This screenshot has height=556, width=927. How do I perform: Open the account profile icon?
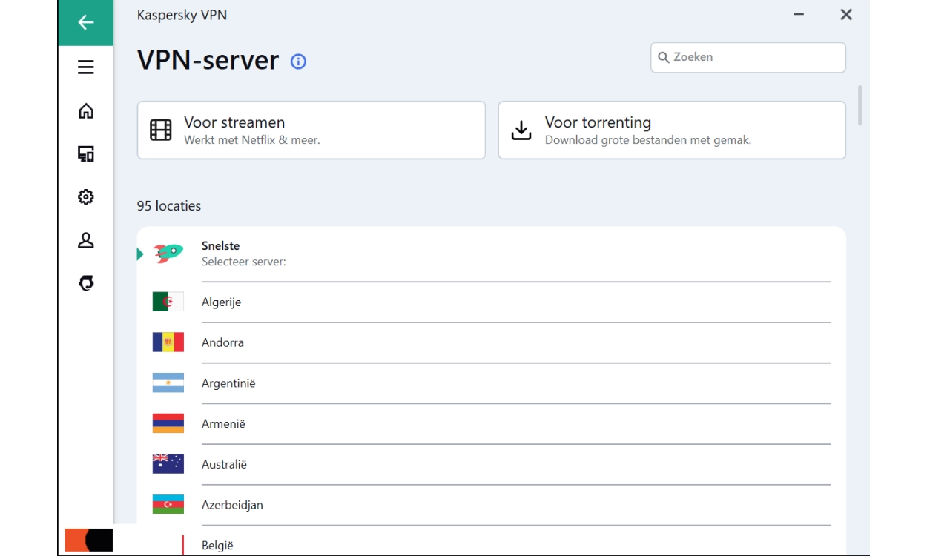(x=86, y=240)
